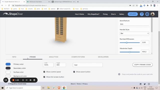Toggle the Show control panel checkbox

(44, 72)
